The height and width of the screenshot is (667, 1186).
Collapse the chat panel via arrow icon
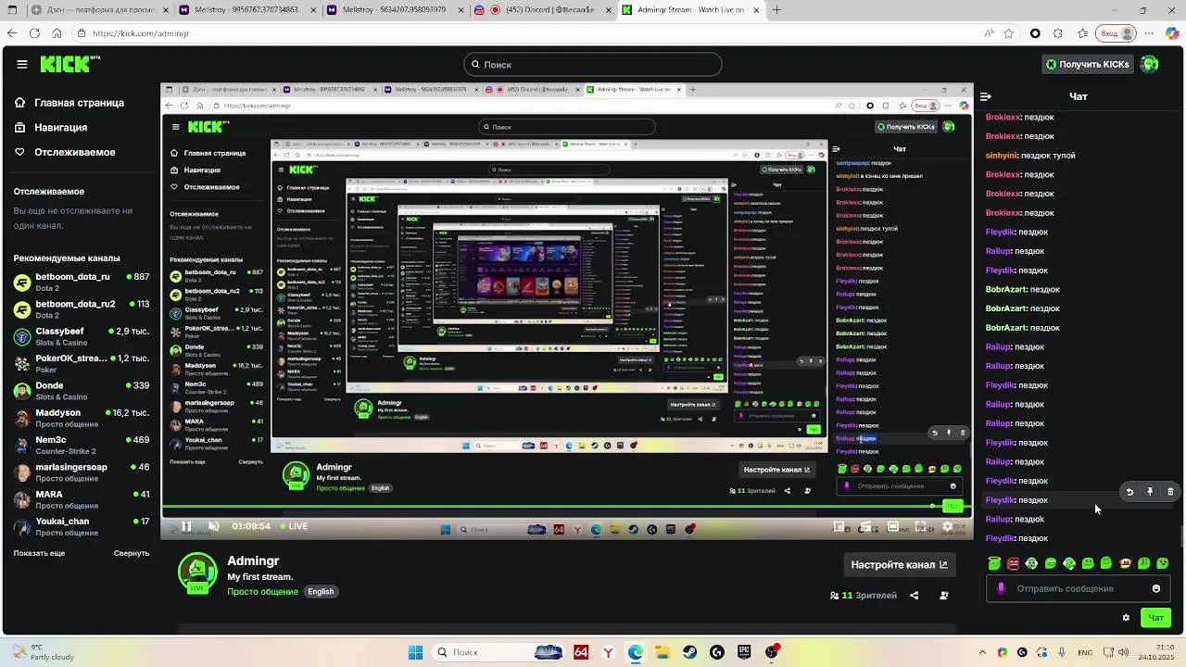click(986, 96)
